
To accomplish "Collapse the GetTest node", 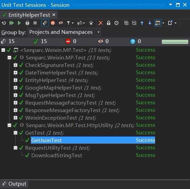I will click(15, 133).
